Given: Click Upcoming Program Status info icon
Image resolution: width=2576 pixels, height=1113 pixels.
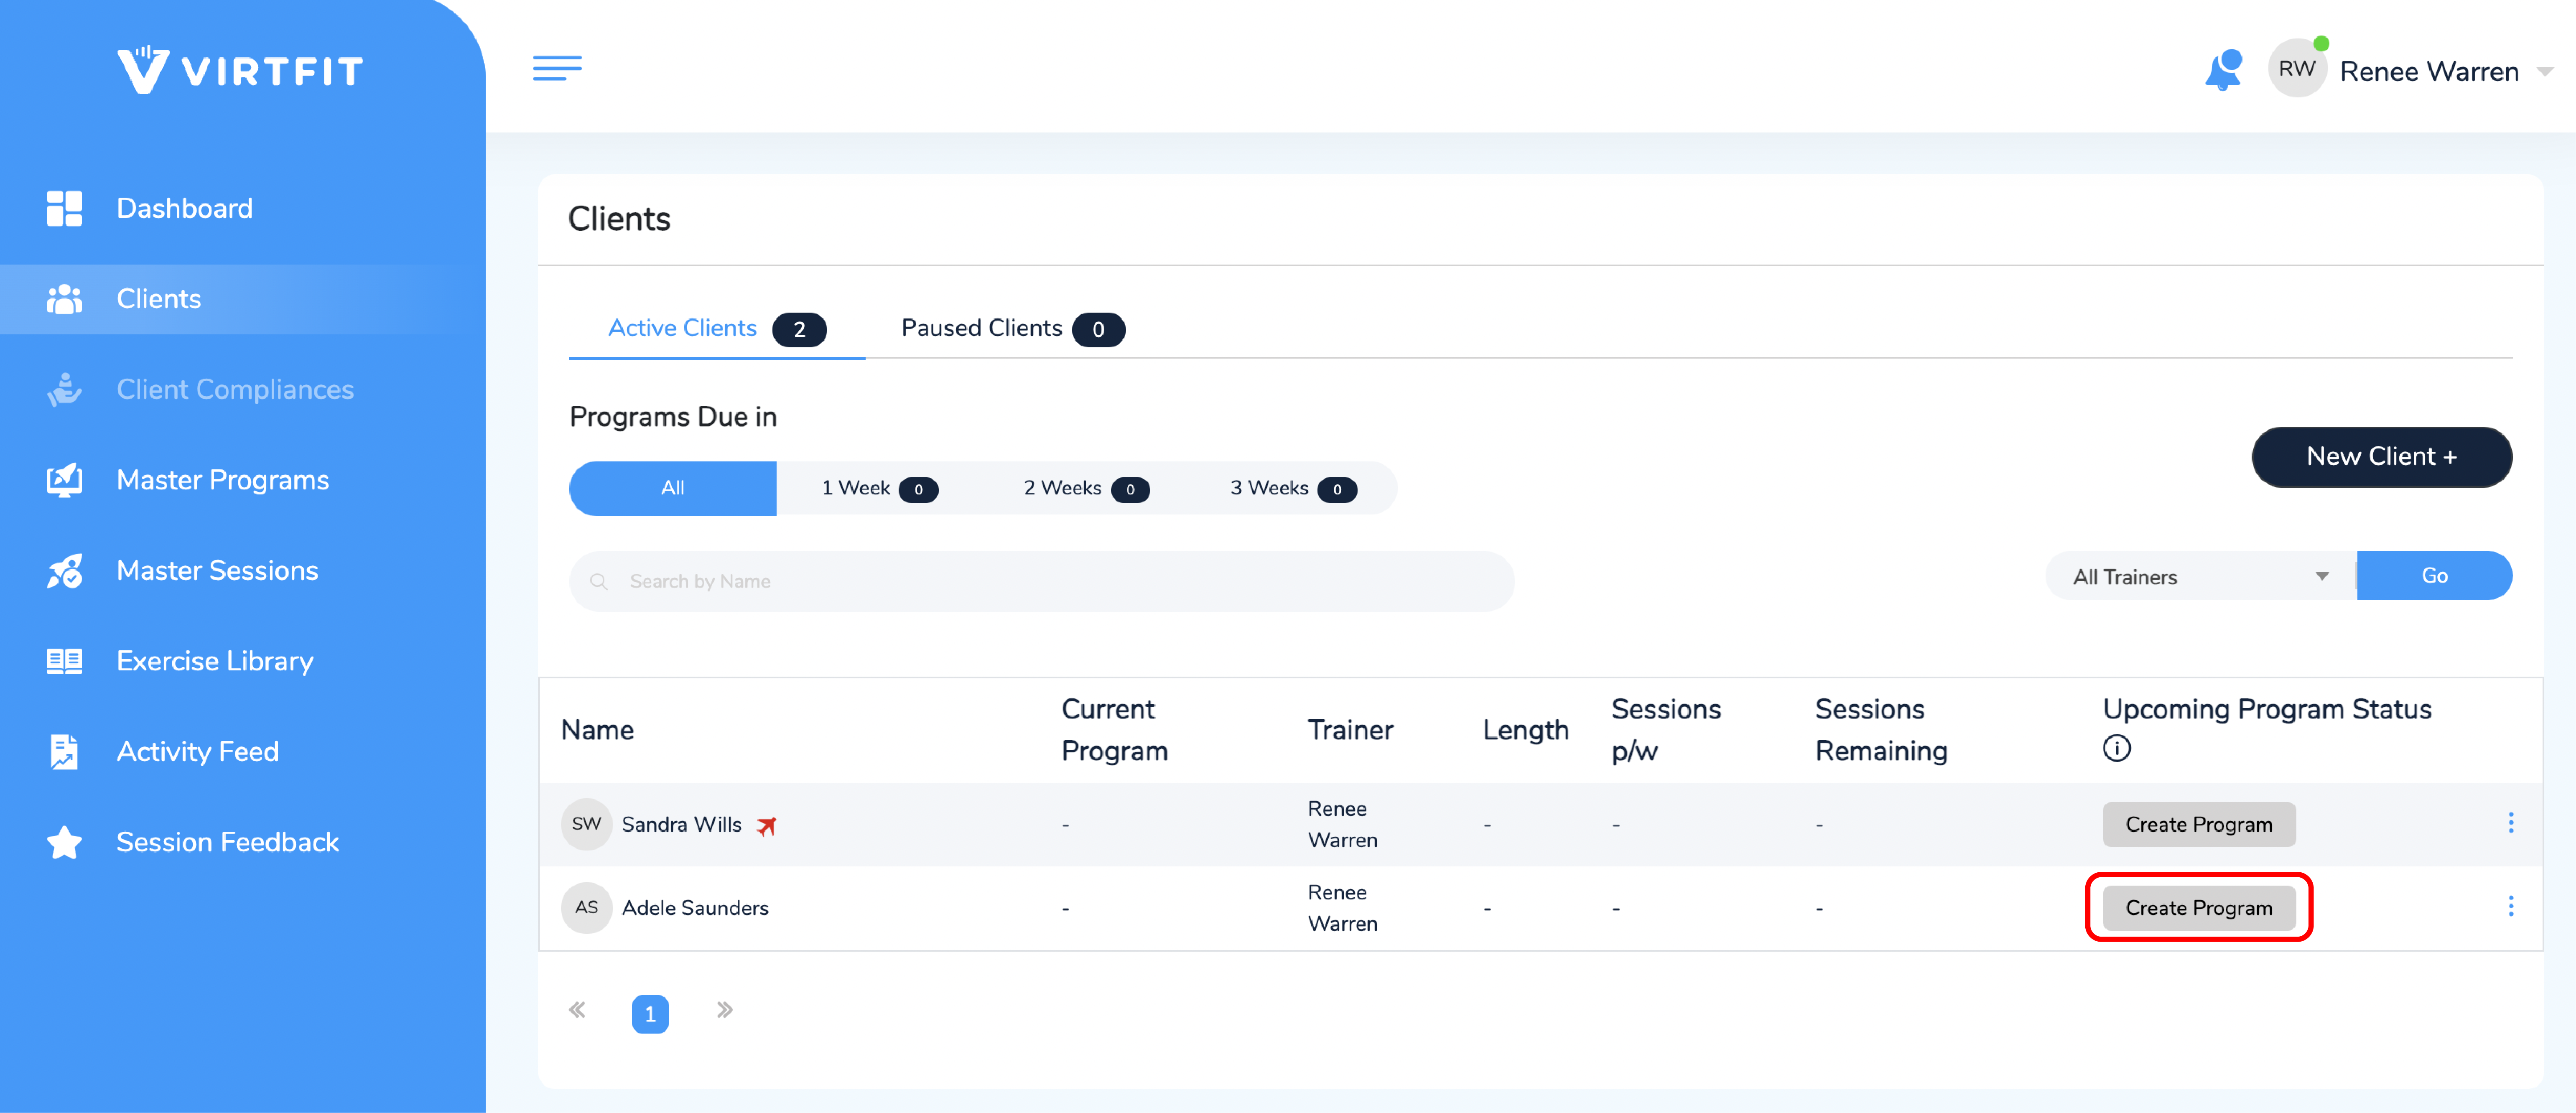Looking at the screenshot, I should (x=2116, y=748).
